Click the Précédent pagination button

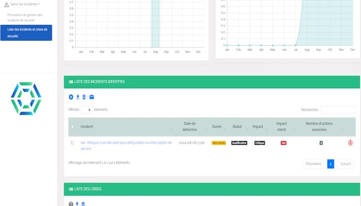(313, 164)
